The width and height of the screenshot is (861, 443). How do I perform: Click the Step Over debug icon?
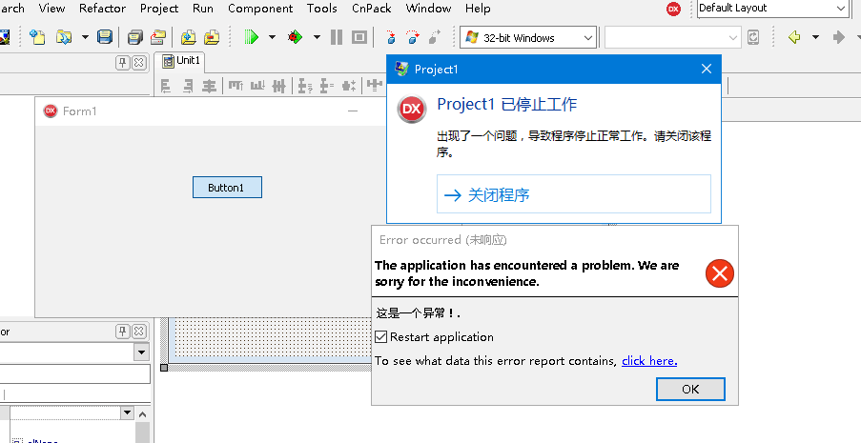412,37
